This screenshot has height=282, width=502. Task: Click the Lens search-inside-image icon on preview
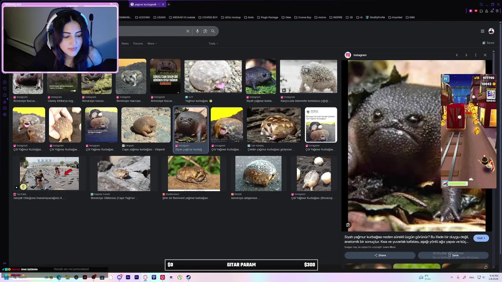348,225
